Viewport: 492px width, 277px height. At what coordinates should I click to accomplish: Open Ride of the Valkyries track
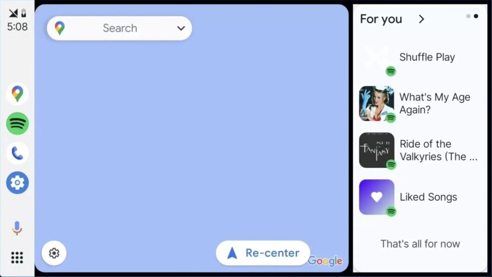pos(420,150)
